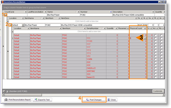Click the Inventory Reconciliation title bar app icon
171x108 pixels.
3,2
